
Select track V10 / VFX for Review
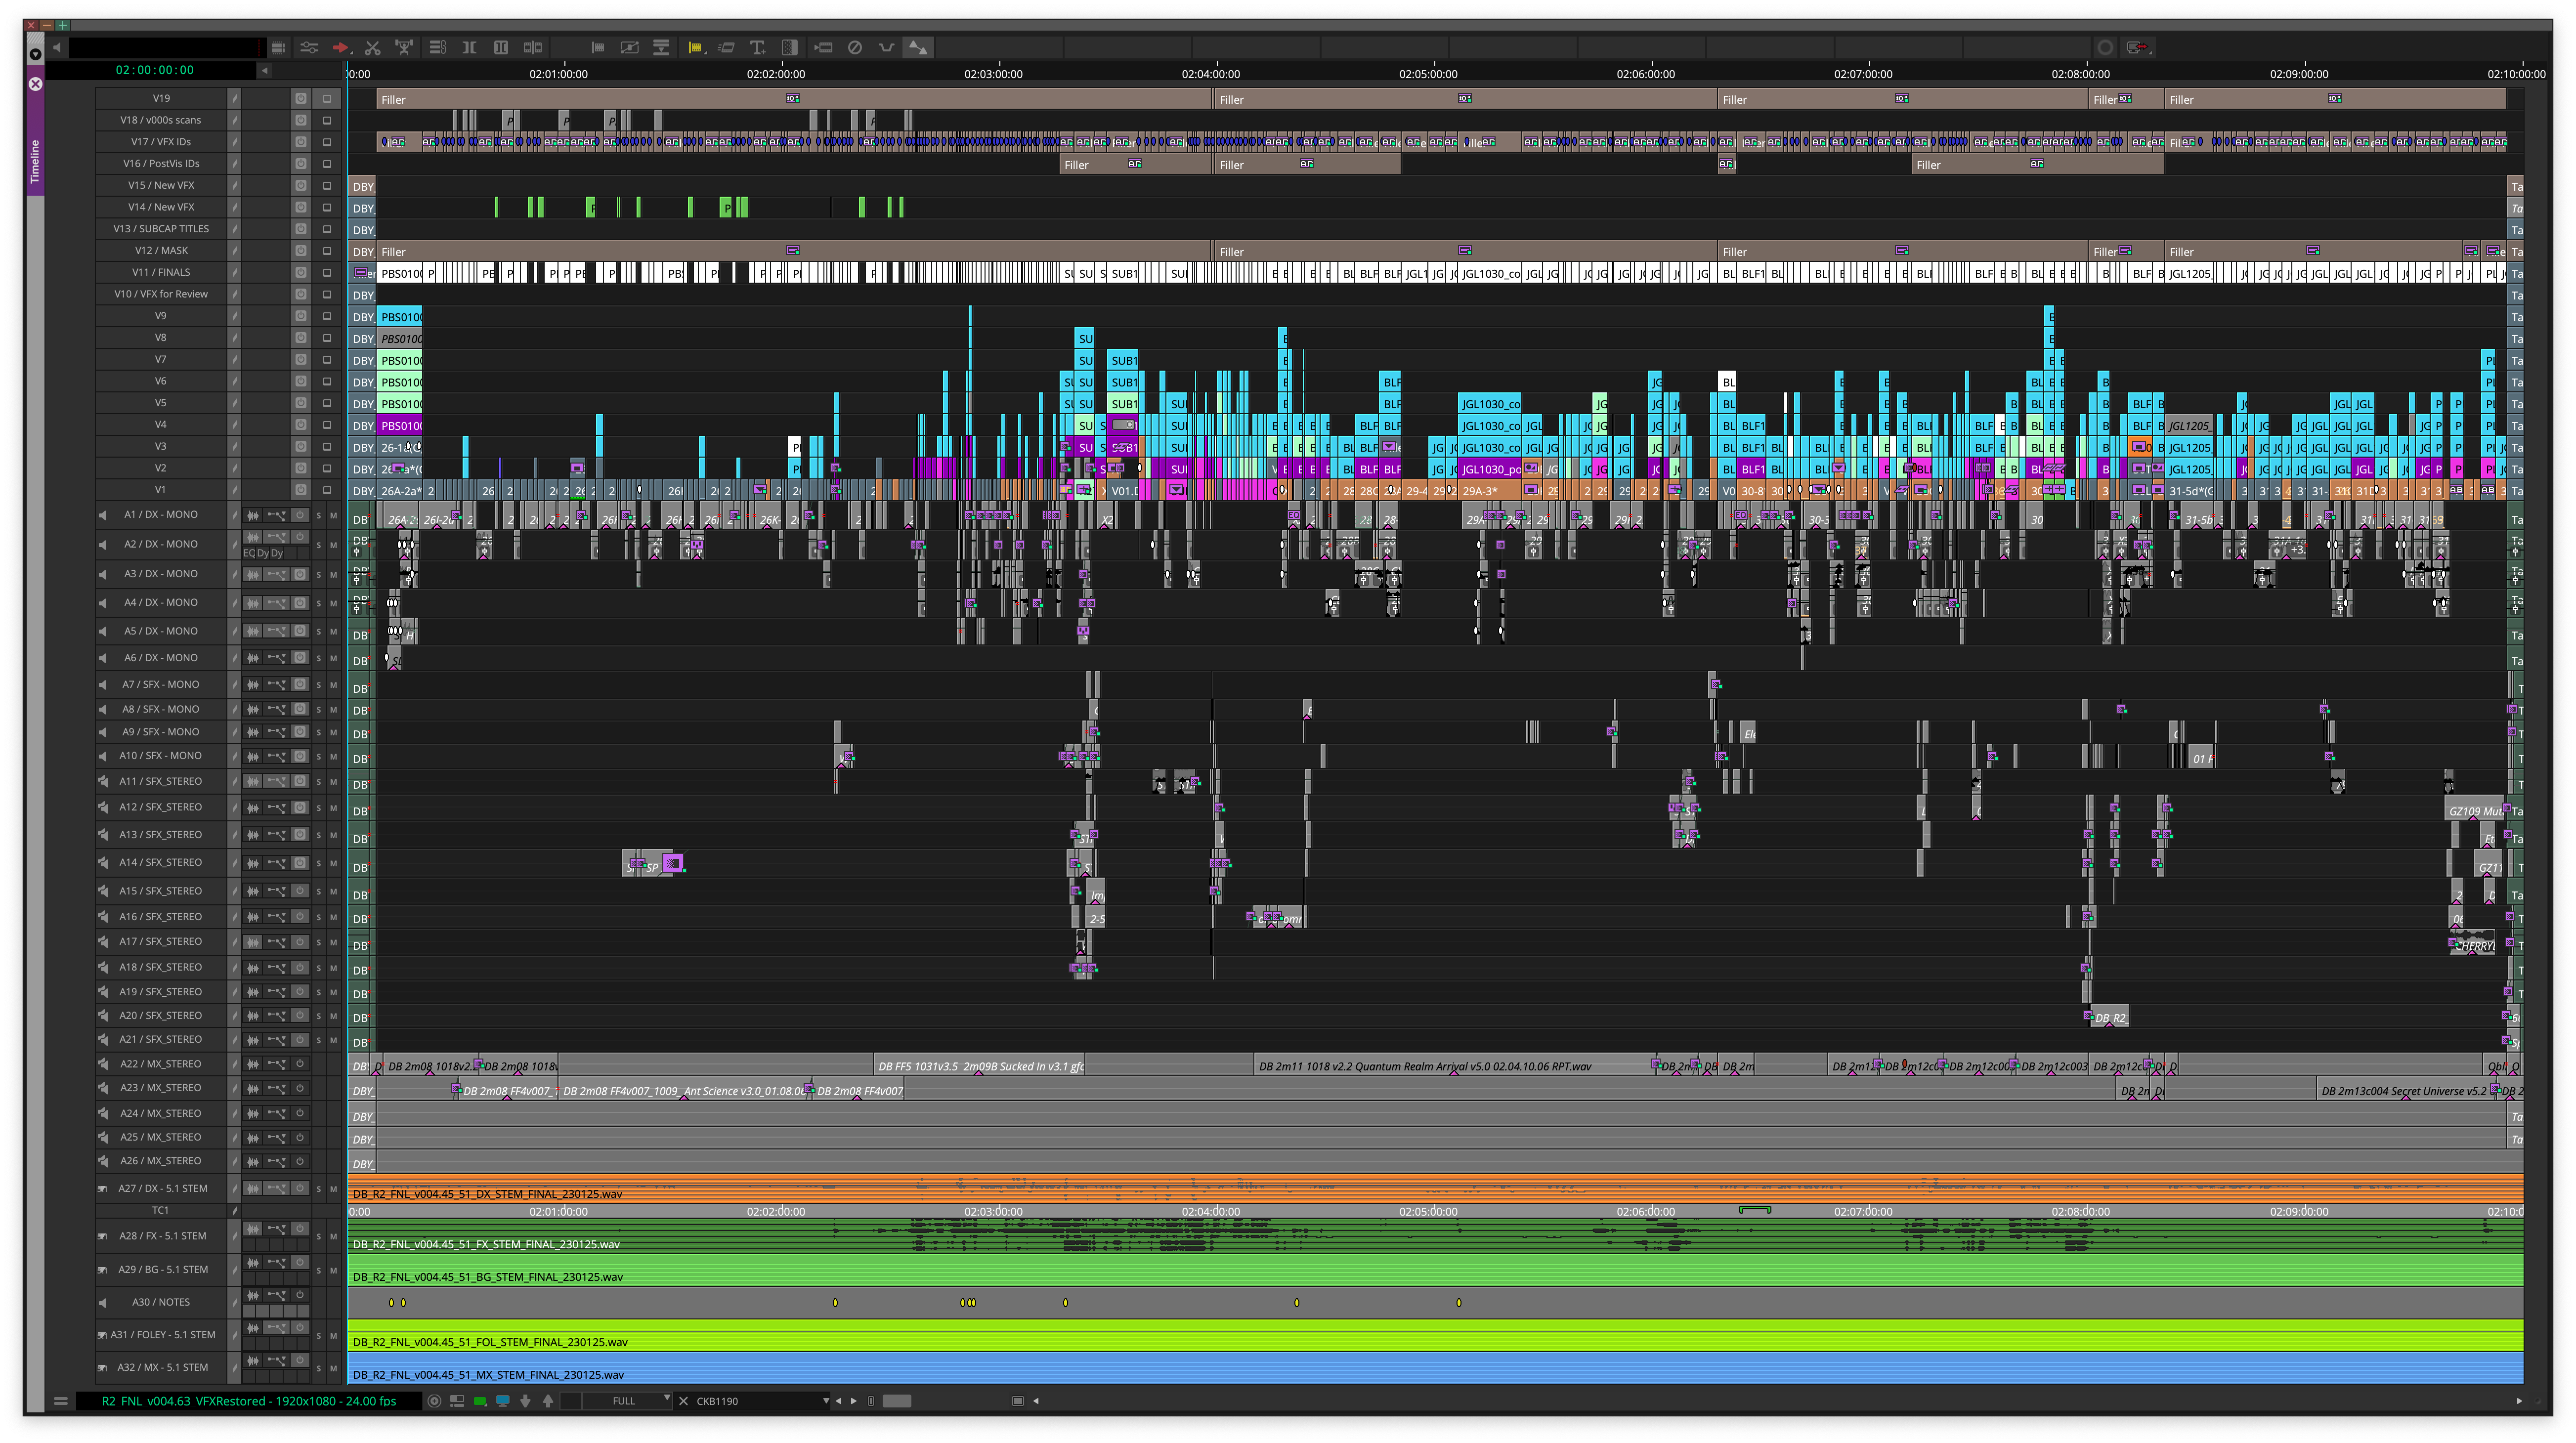[161, 294]
